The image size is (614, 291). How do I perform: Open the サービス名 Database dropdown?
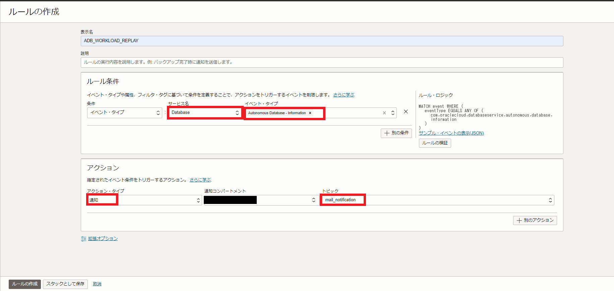pyautogui.click(x=204, y=113)
